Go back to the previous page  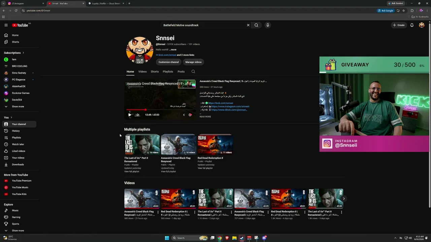(x=4, y=10)
